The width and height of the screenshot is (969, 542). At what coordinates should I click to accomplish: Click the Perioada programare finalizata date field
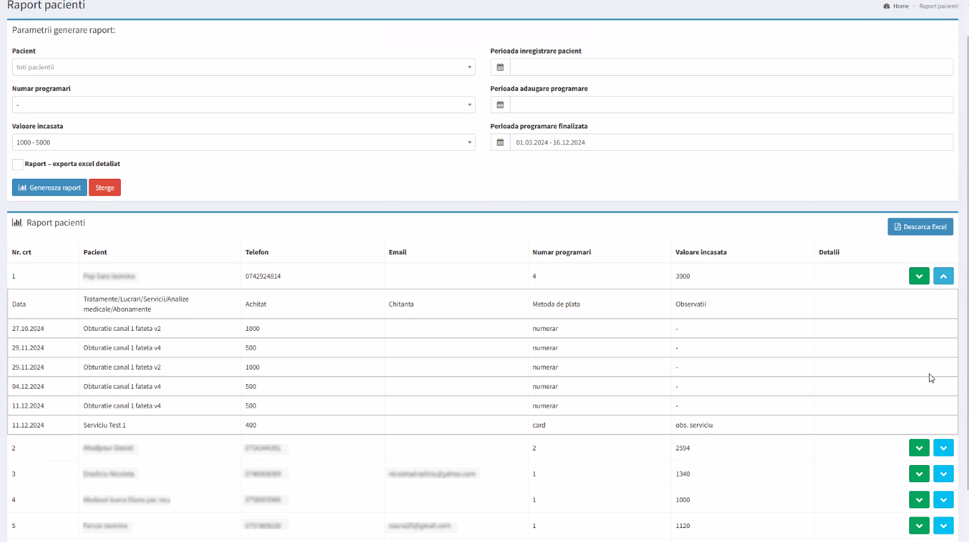point(731,142)
